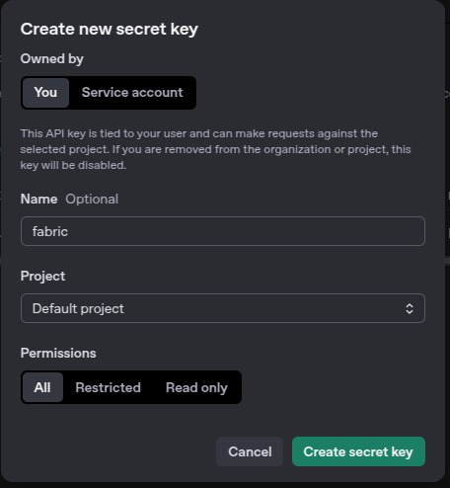The height and width of the screenshot is (488, 450).
Task: Click the Name field label
Action: click(38, 199)
